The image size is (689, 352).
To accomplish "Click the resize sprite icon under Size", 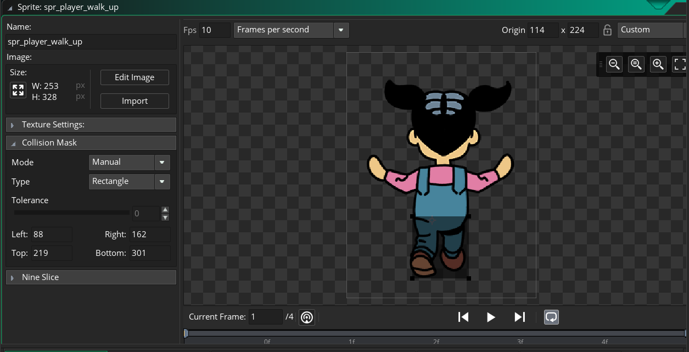I will click(x=18, y=91).
